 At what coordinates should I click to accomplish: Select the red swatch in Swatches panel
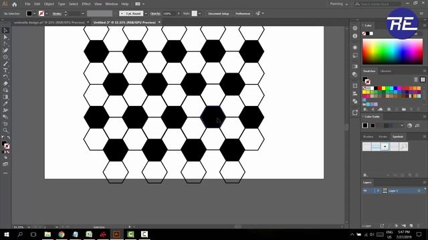click(x=380, y=88)
